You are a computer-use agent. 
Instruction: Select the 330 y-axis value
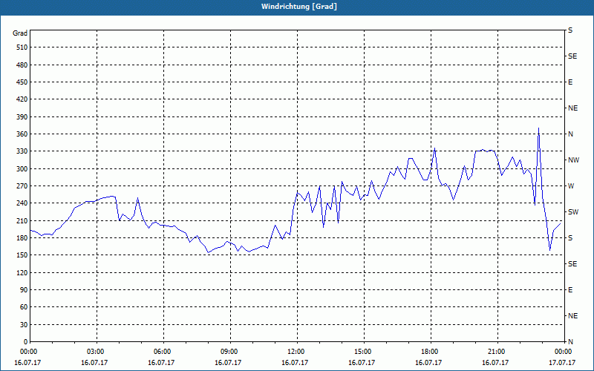point(22,151)
